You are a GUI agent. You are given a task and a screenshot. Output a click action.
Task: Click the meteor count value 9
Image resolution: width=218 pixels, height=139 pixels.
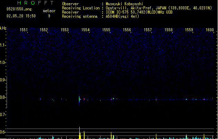(49, 16)
